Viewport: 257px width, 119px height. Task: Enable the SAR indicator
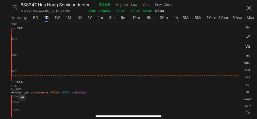coord(247,77)
